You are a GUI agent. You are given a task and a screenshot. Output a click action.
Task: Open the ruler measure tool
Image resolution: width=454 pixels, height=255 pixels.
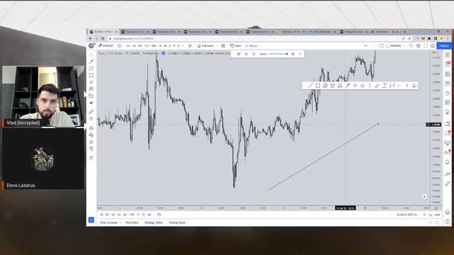coord(92,112)
